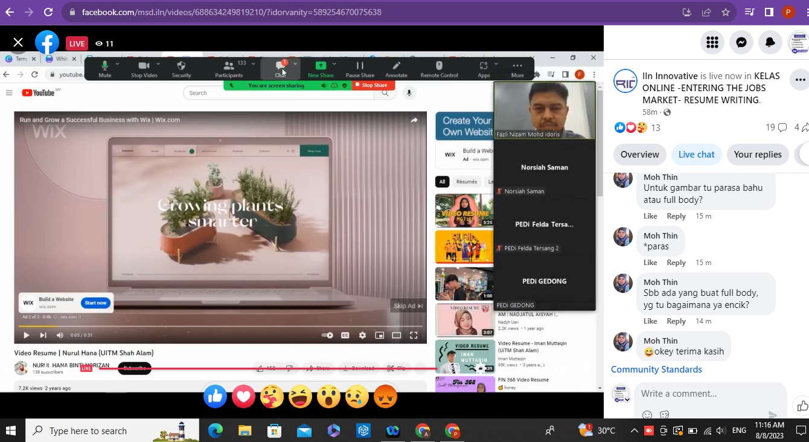Toggle Mute microphone in Zoom toolbar
Viewport: 809px width, 442px height.
coord(104,69)
